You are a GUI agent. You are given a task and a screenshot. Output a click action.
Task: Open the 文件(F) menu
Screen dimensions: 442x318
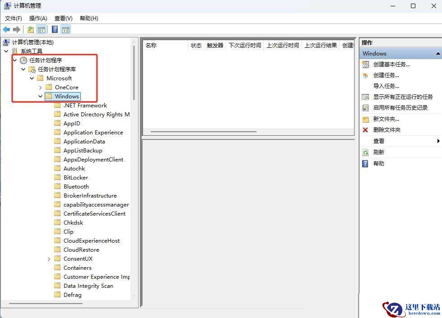[x=14, y=18]
